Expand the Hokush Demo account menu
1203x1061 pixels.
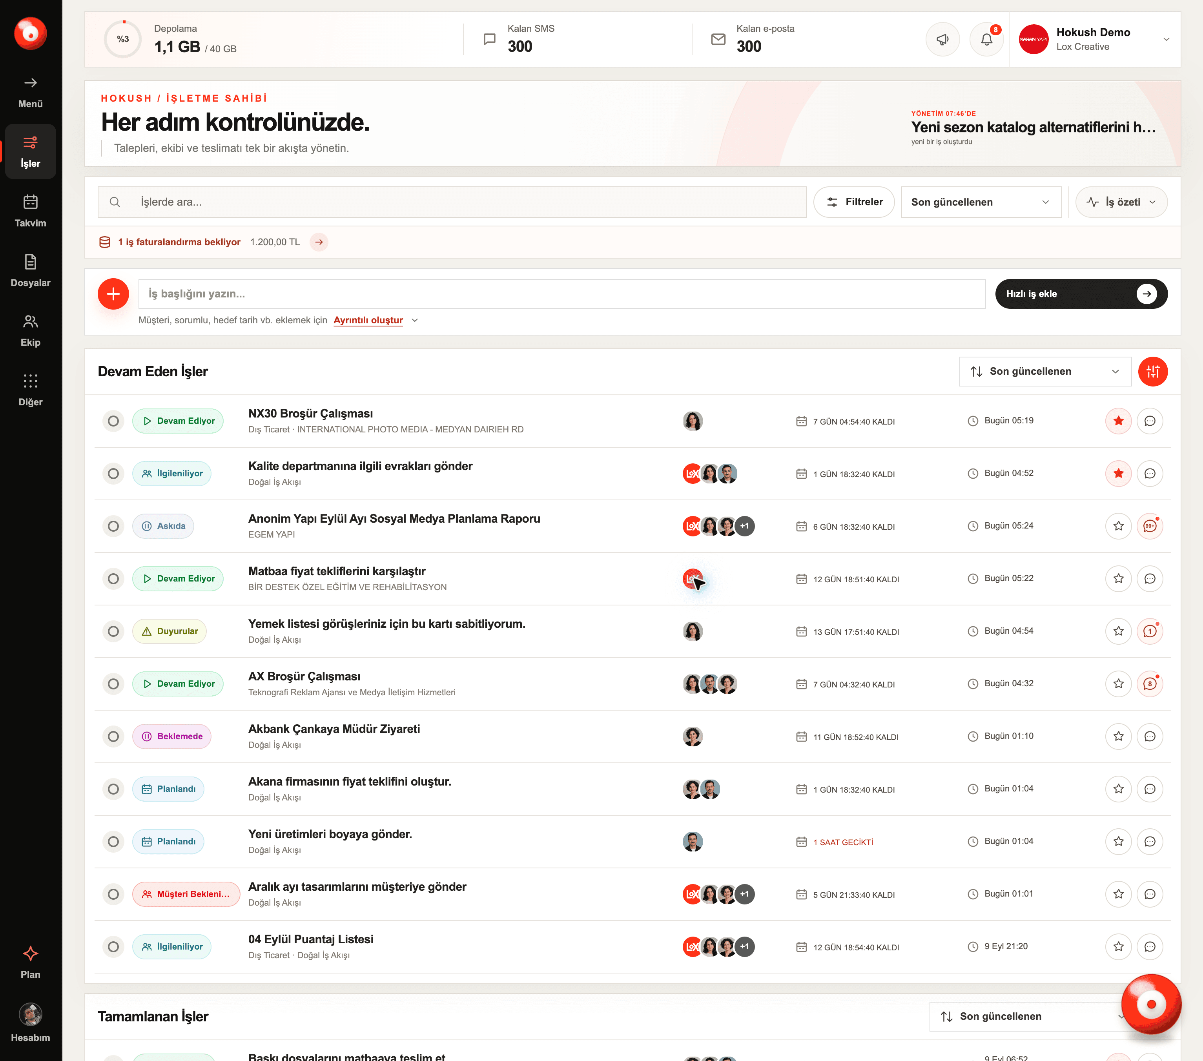(1166, 39)
